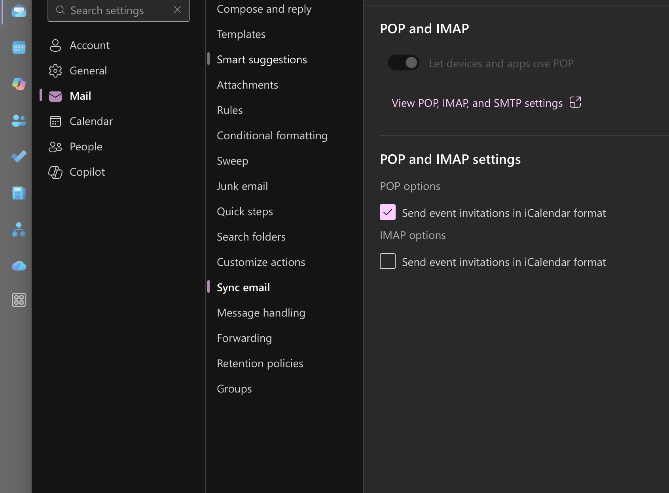Open Customize actions
Viewport: 669px width, 493px height.
click(x=261, y=262)
